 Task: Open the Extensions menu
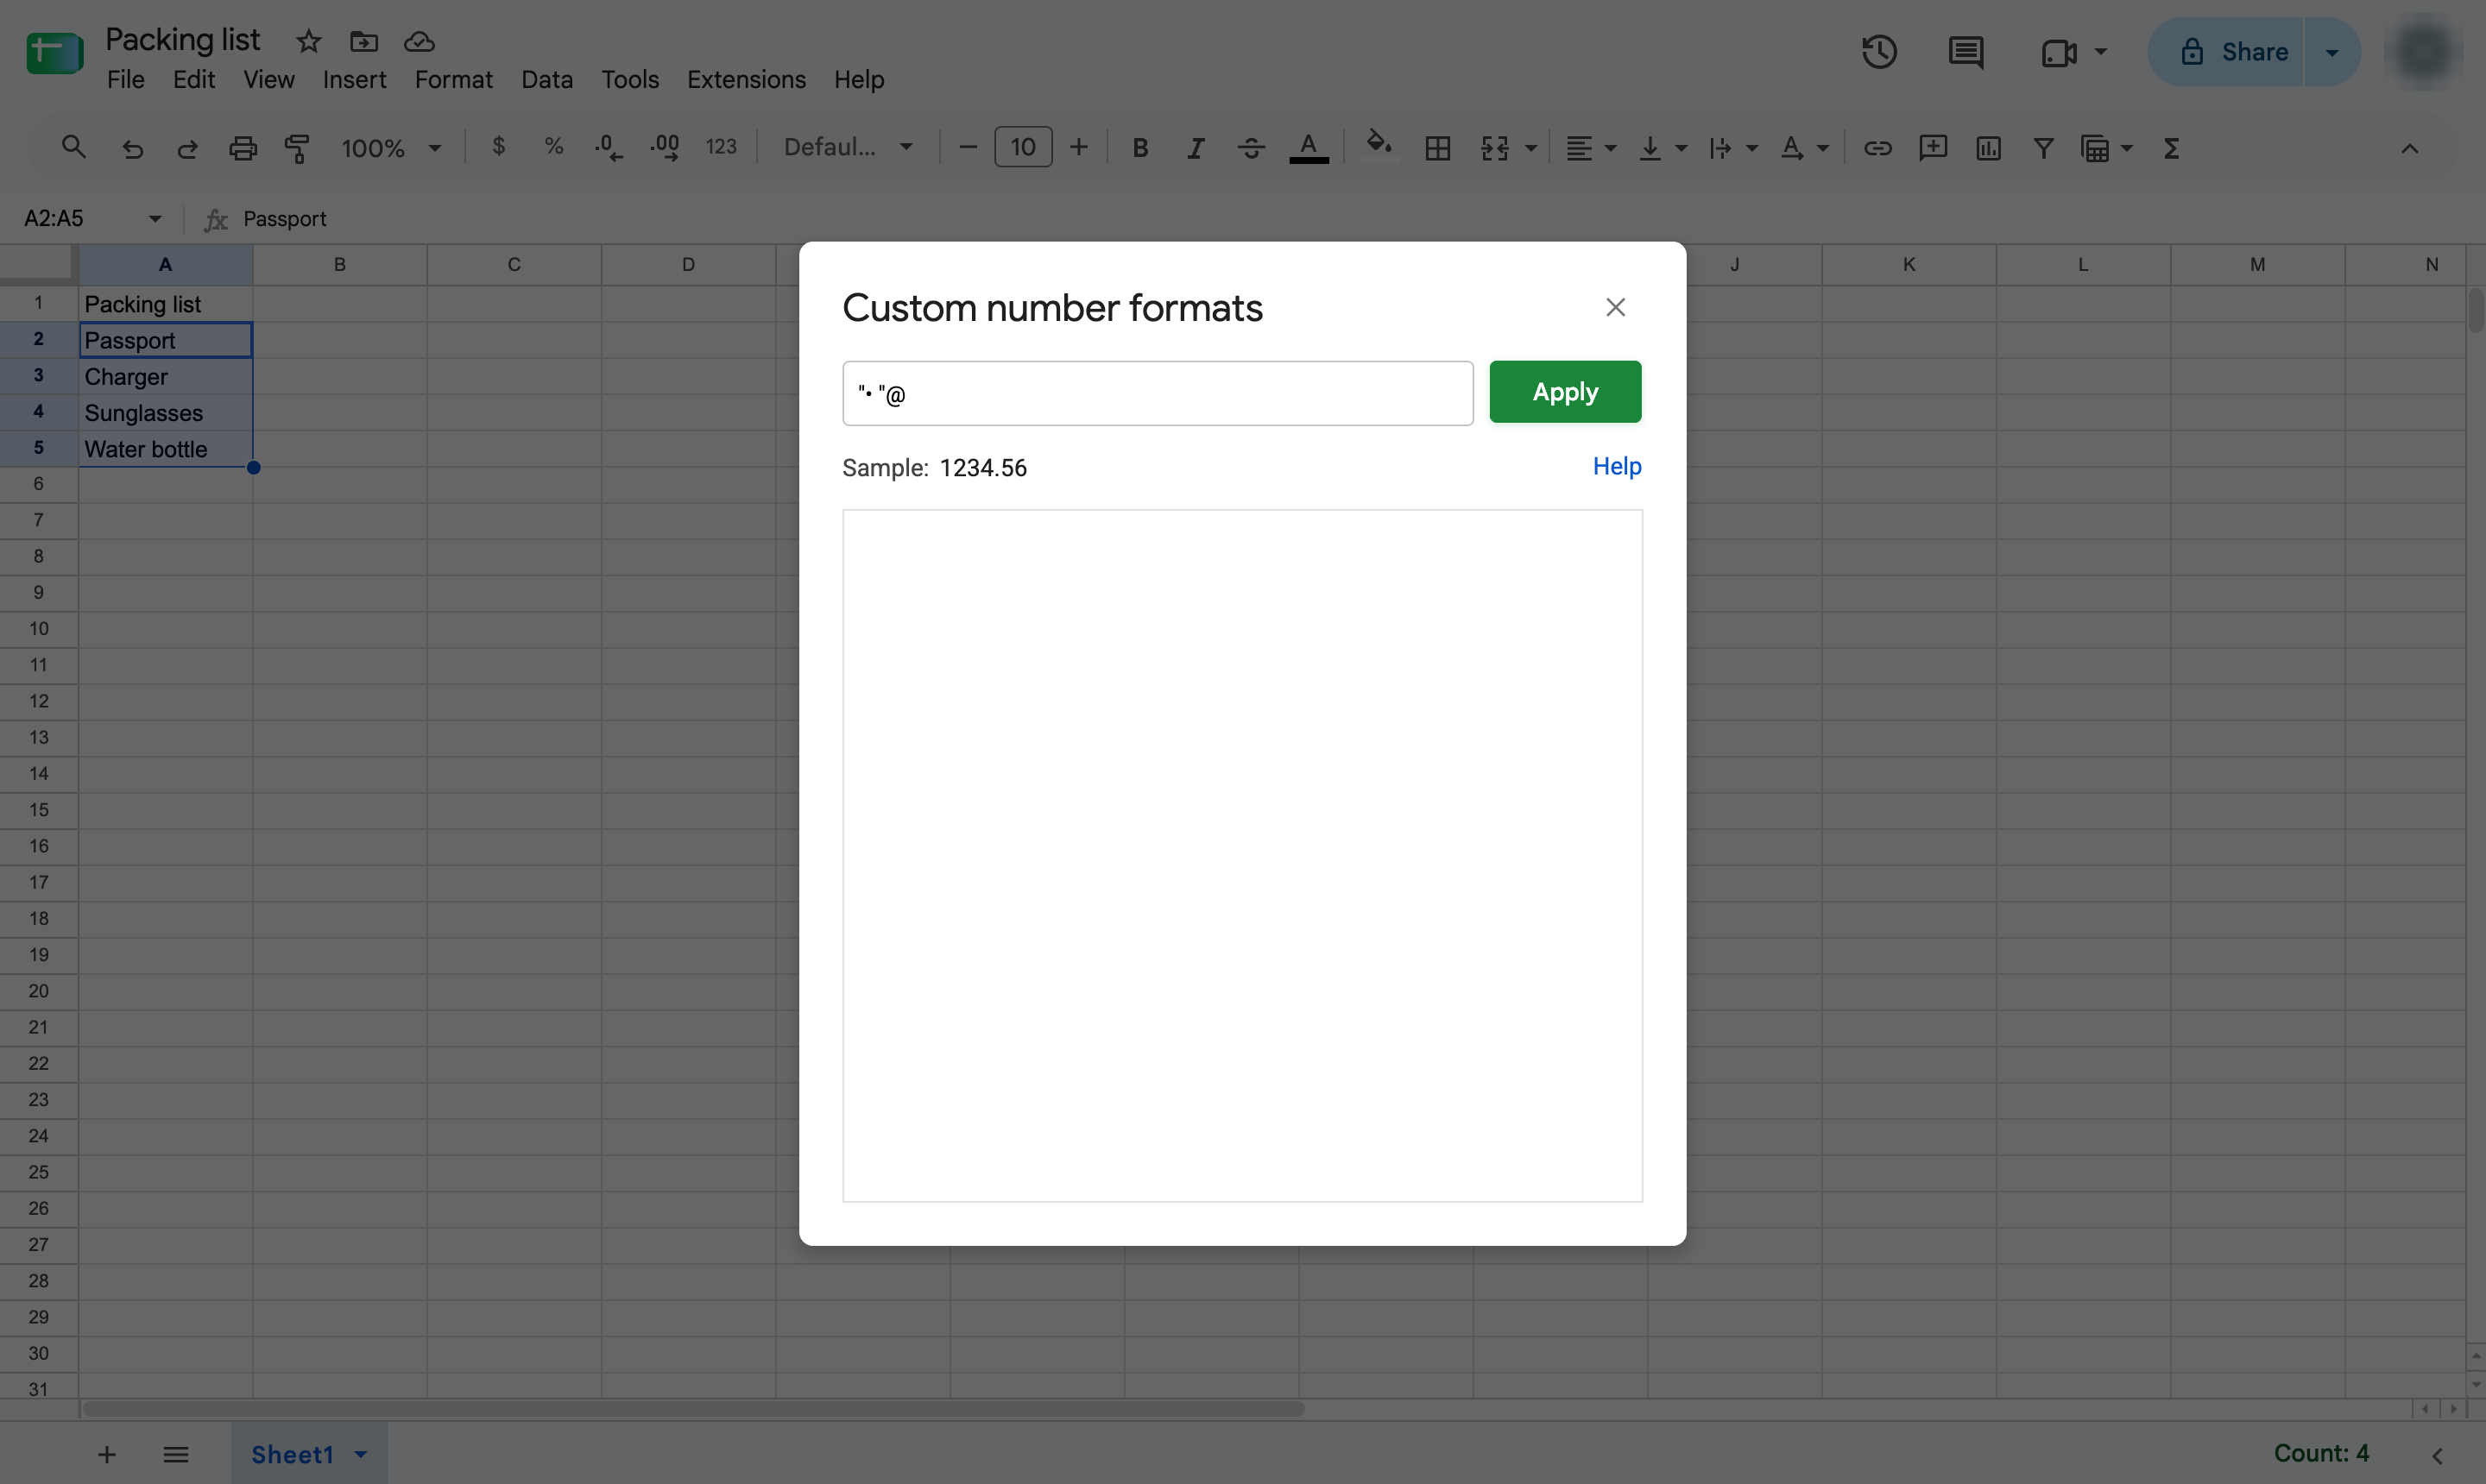coord(747,79)
